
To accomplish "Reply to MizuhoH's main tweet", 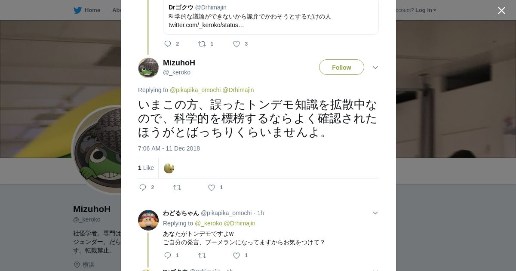I will coord(143,188).
